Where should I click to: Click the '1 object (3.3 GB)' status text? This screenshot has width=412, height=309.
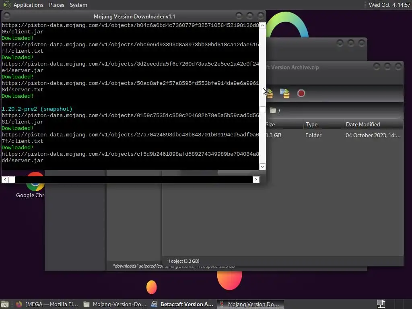183,261
